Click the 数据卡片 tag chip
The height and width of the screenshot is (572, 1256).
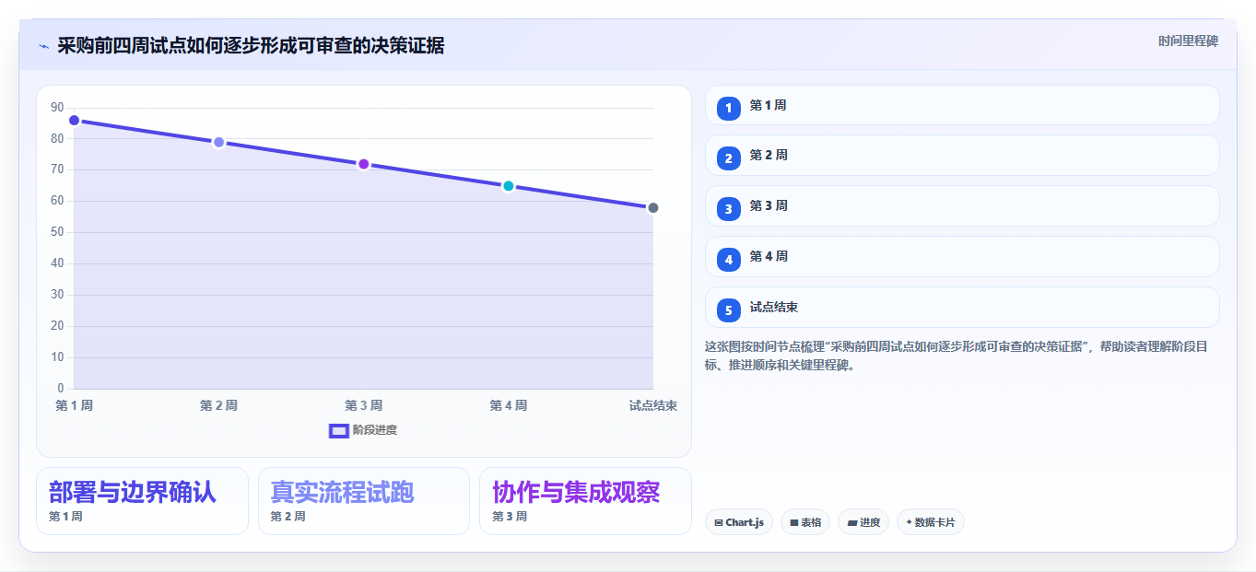[931, 522]
